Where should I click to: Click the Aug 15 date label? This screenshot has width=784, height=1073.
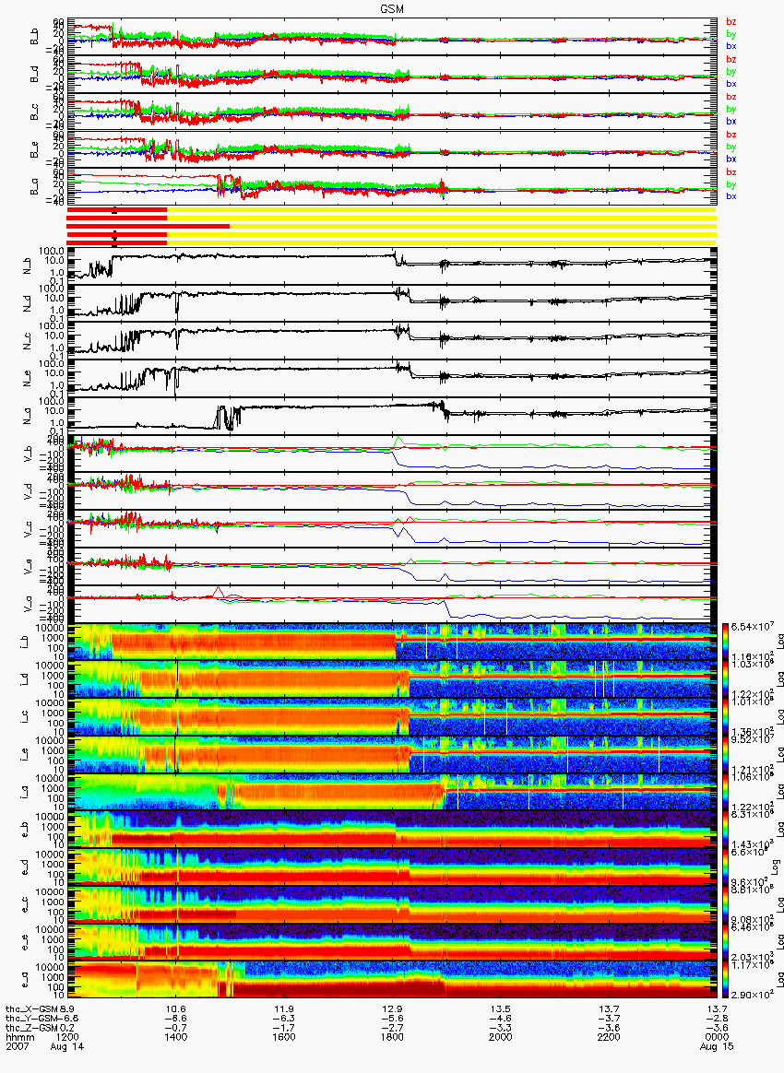[x=717, y=1047]
